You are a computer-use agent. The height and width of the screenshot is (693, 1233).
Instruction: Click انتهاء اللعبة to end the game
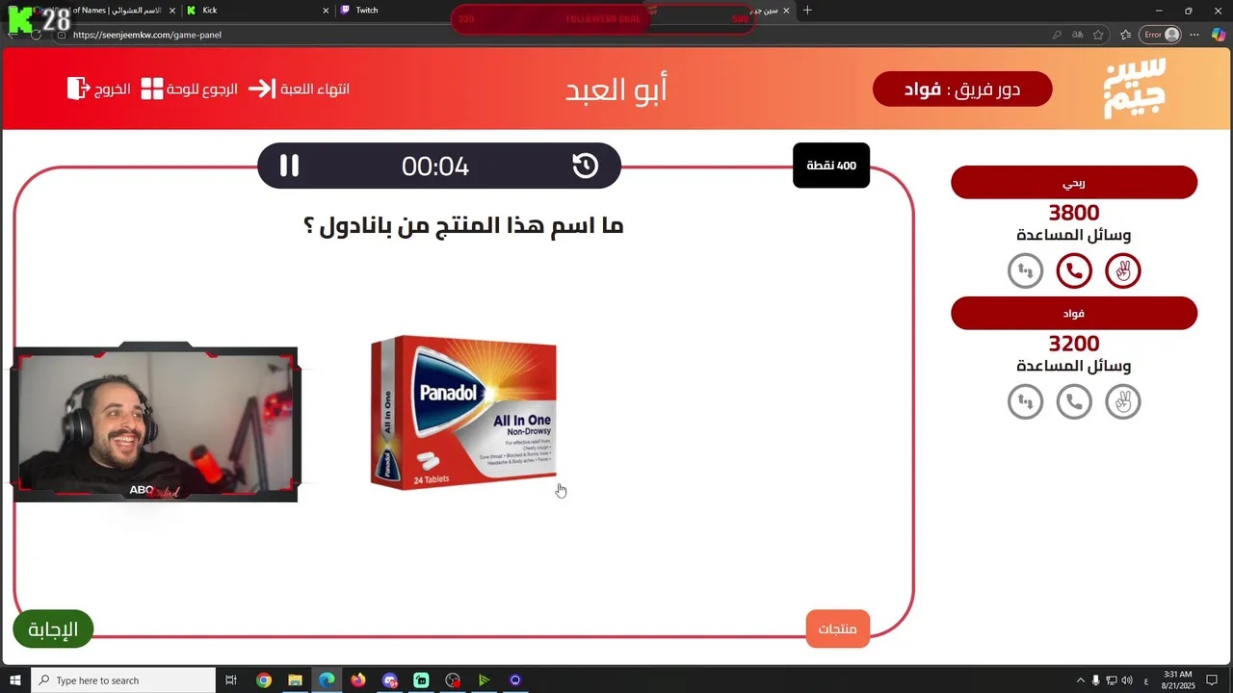299,89
